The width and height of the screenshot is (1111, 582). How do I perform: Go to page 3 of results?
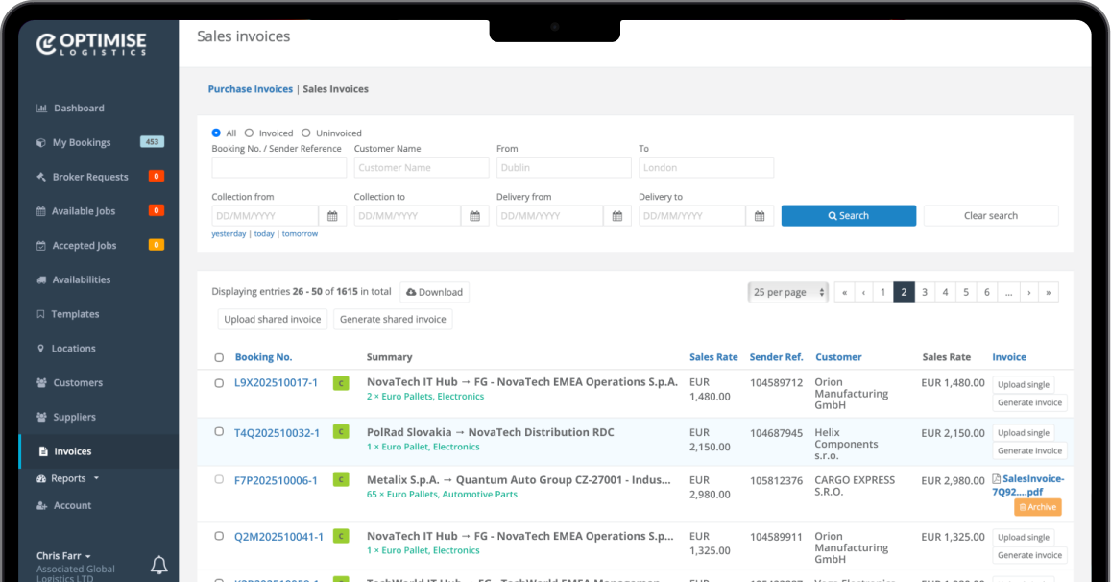tap(925, 292)
